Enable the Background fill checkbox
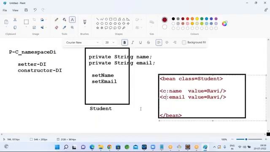This screenshot has width=270, height=152. 184,42
